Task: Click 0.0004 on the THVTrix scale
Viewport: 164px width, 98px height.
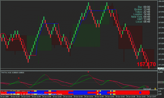Action: click(x=160, y=72)
